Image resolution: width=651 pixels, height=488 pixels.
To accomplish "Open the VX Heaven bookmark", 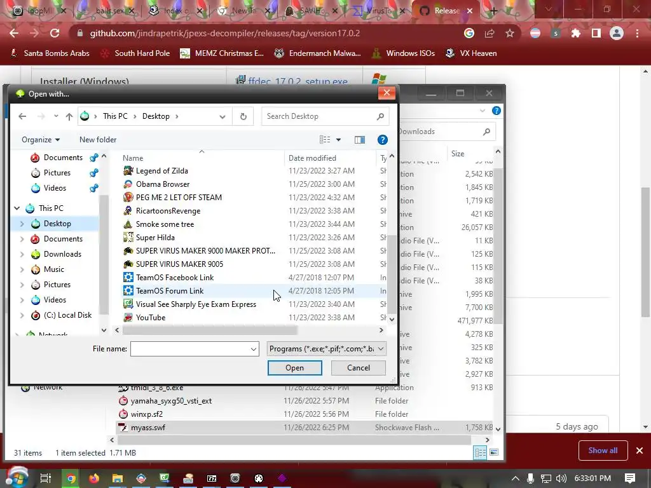I will [x=471, y=53].
